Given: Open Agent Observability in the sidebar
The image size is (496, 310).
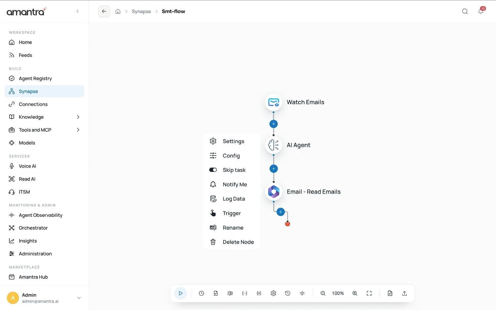Looking at the screenshot, I should [44, 215].
